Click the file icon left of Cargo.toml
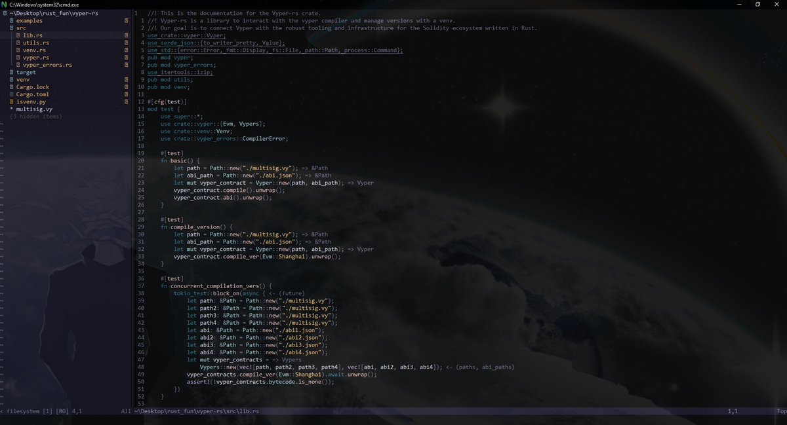The width and height of the screenshot is (787, 425). point(12,94)
